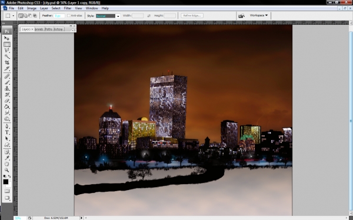Select the Crop tool
Screen dimensions: 353x220
pos(6,62)
